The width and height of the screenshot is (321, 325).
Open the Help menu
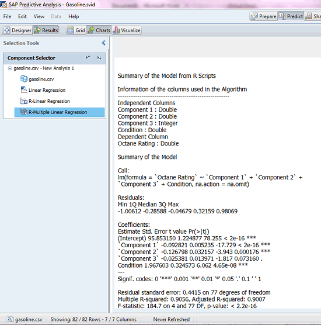[x=74, y=16]
